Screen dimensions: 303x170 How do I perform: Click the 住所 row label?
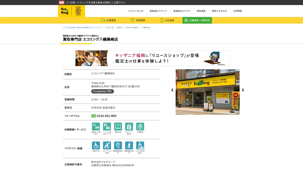pos(67,87)
